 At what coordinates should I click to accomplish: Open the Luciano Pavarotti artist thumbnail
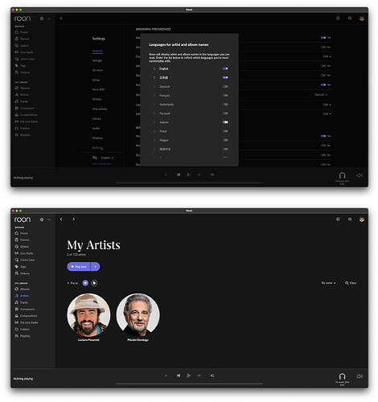point(88,315)
